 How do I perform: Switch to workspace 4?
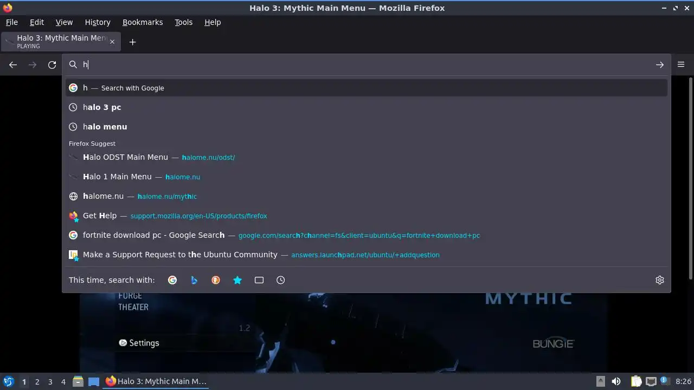[63, 382]
